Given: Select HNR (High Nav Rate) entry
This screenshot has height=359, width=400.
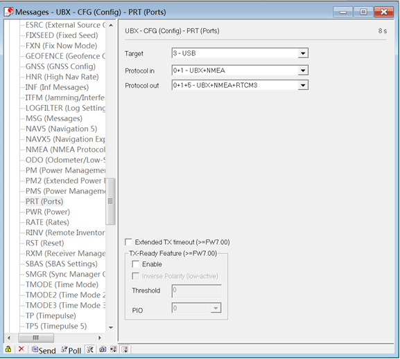Looking at the screenshot, I should click(62, 77).
